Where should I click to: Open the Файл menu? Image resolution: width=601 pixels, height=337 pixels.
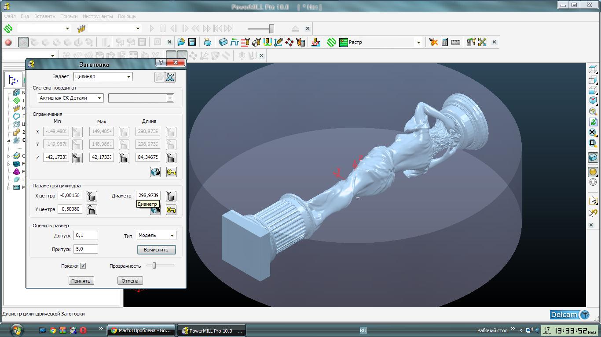point(10,16)
